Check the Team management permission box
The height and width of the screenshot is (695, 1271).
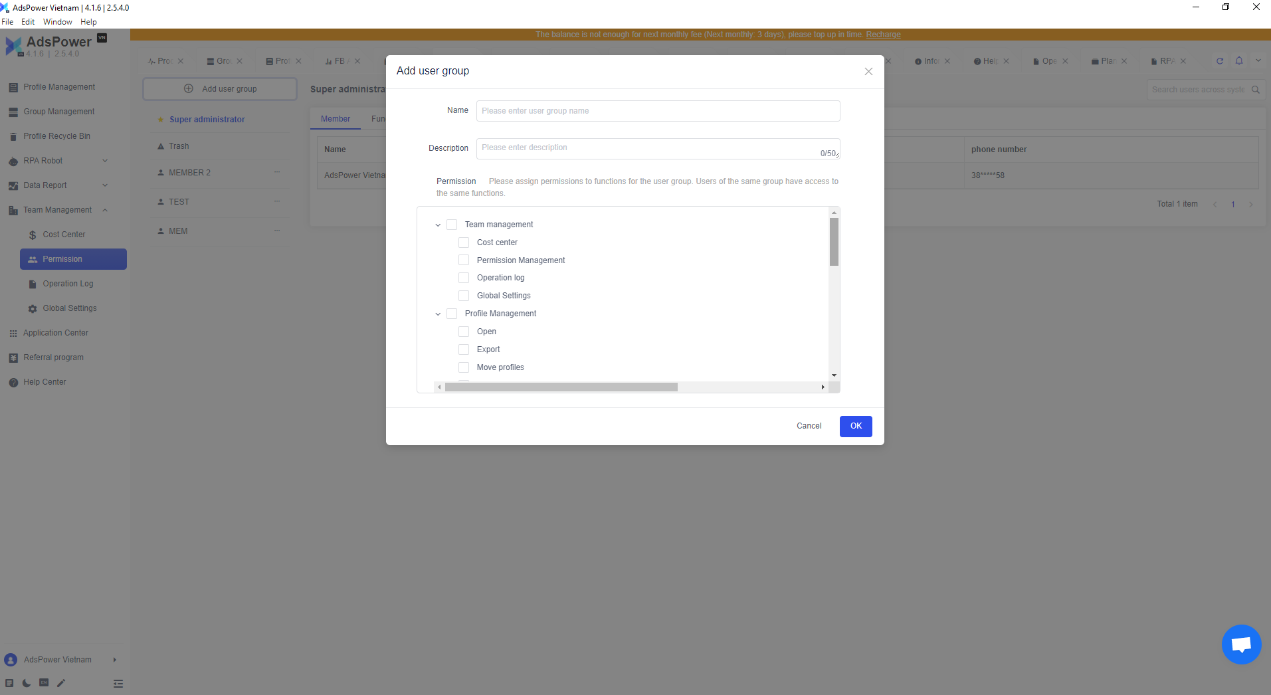[452, 225]
